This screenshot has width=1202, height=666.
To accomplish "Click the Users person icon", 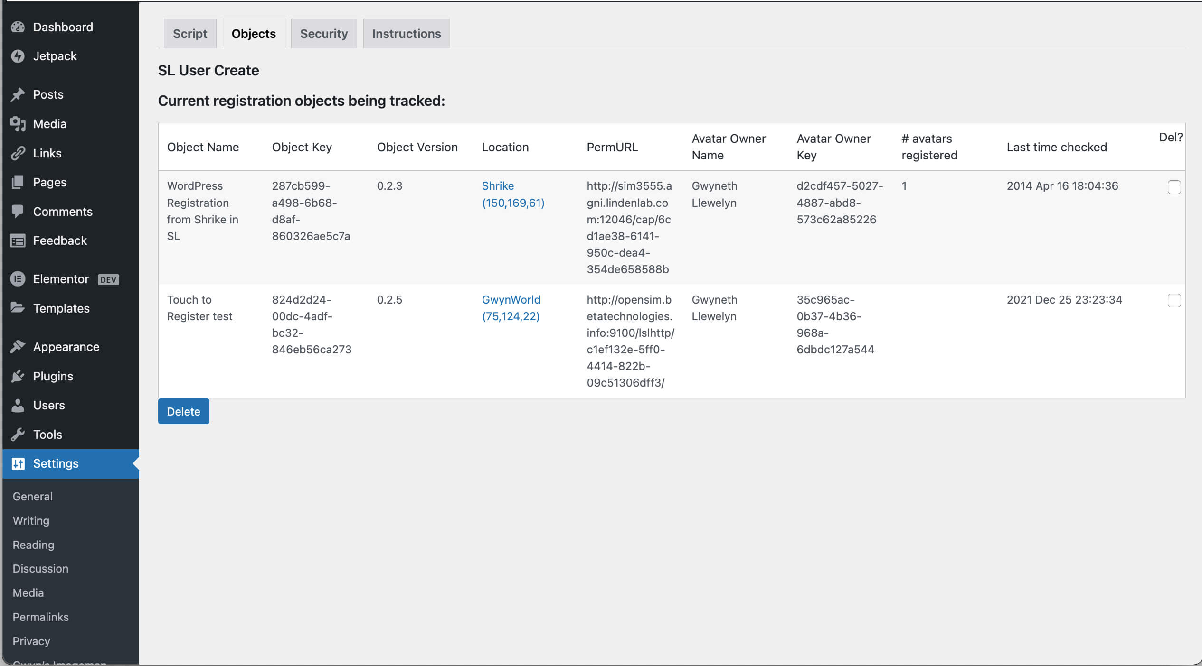I will click(x=18, y=405).
